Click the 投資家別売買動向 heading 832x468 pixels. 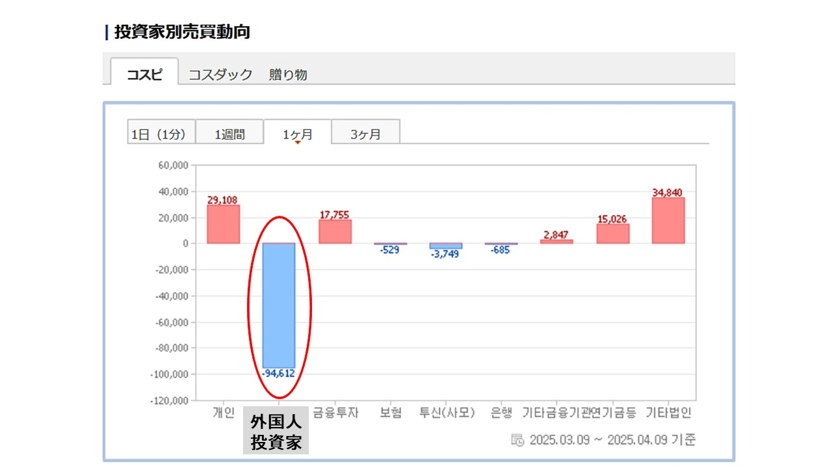(182, 32)
